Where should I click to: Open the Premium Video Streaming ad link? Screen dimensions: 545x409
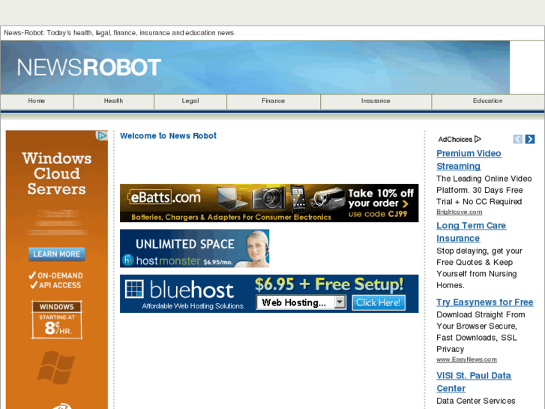pos(469,160)
